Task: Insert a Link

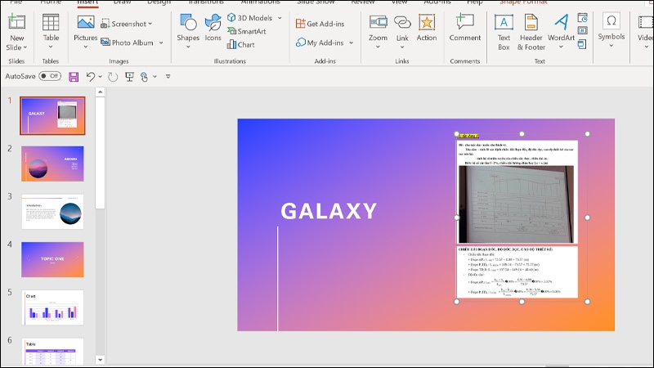Action: [x=402, y=30]
